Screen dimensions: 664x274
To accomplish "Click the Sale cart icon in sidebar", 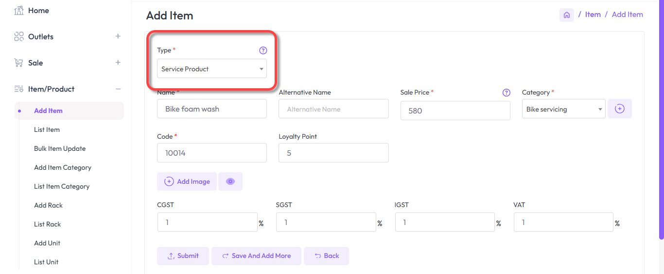I will coord(19,63).
